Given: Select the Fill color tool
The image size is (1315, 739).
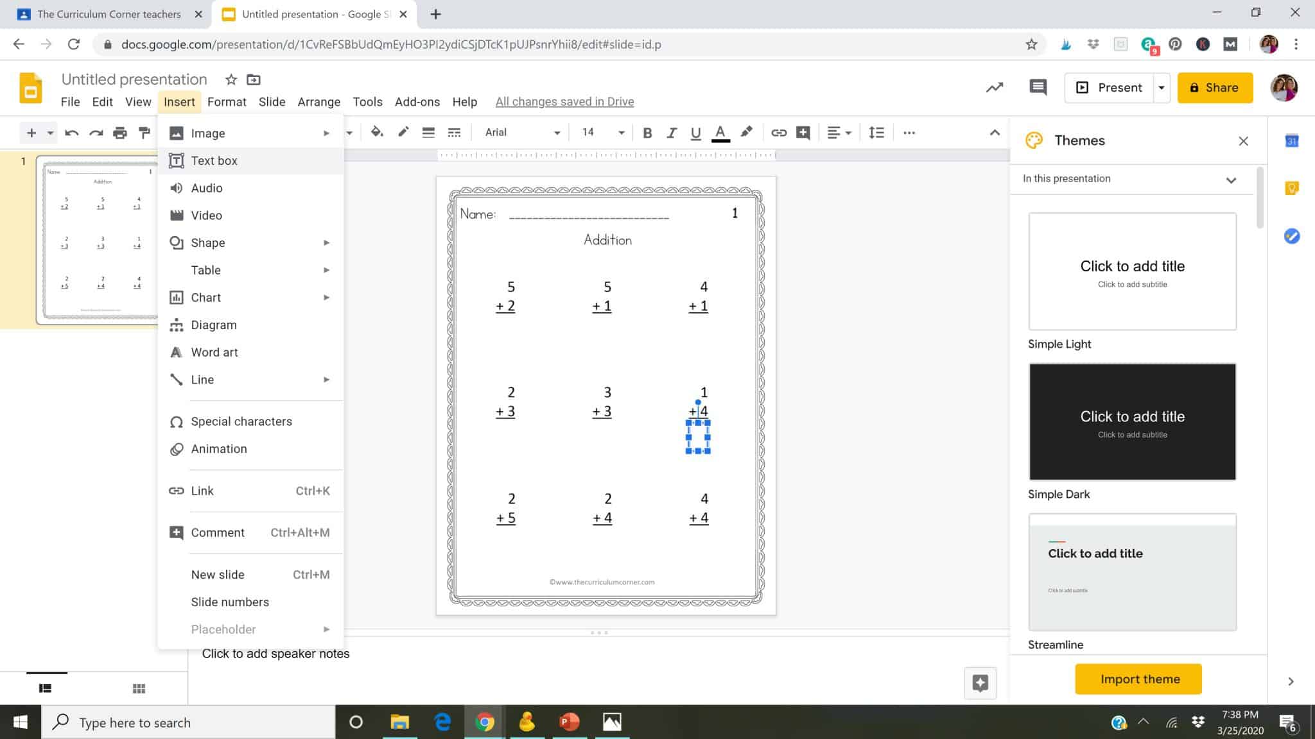Looking at the screenshot, I should click(378, 132).
